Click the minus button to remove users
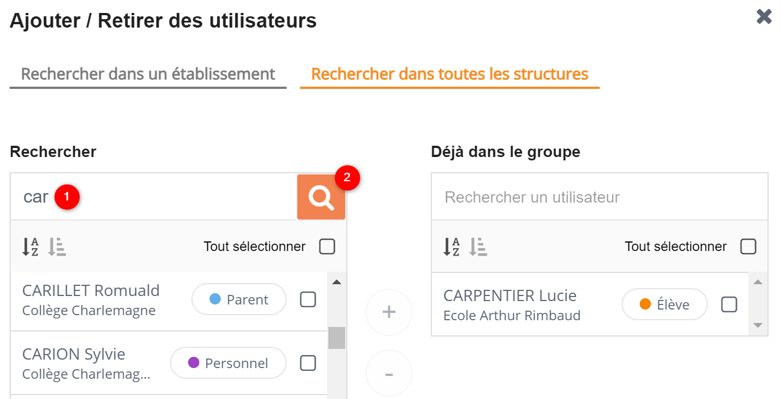The width and height of the screenshot is (781, 399). (389, 374)
